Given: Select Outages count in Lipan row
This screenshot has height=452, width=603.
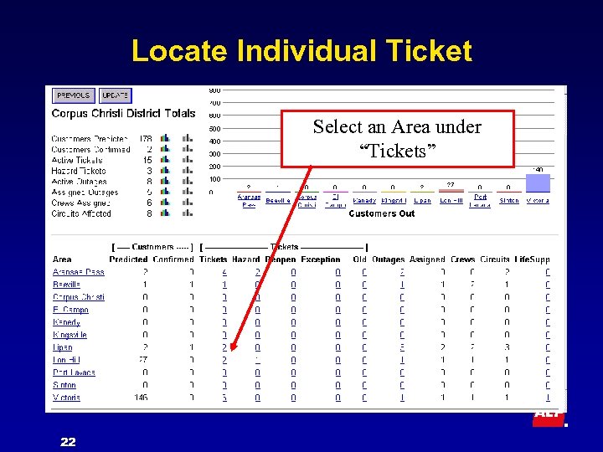Looking at the screenshot, I should 402,347.
